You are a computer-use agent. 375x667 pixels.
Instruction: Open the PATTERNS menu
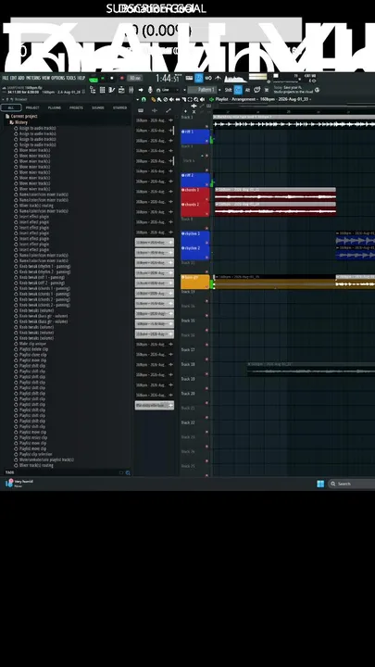33,78
